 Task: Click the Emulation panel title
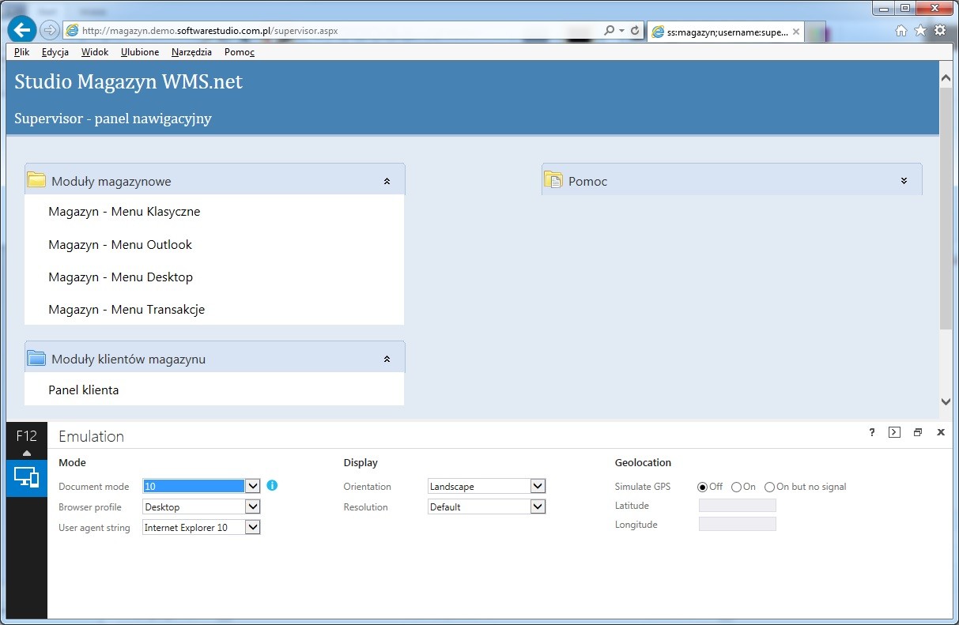pos(92,436)
